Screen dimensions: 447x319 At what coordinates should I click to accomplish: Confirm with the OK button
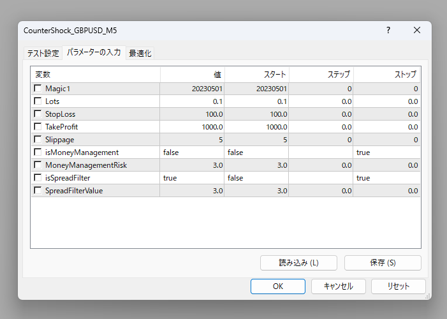tap(278, 286)
